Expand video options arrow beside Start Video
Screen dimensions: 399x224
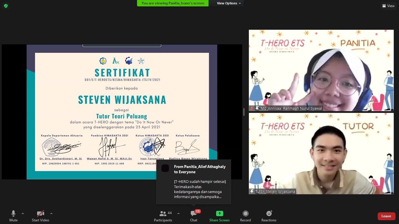51,213
